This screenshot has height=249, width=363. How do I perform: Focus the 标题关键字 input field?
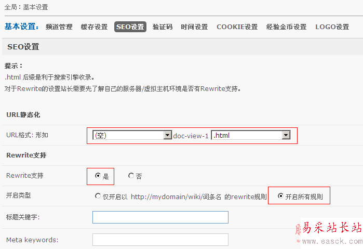coord(160,217)
